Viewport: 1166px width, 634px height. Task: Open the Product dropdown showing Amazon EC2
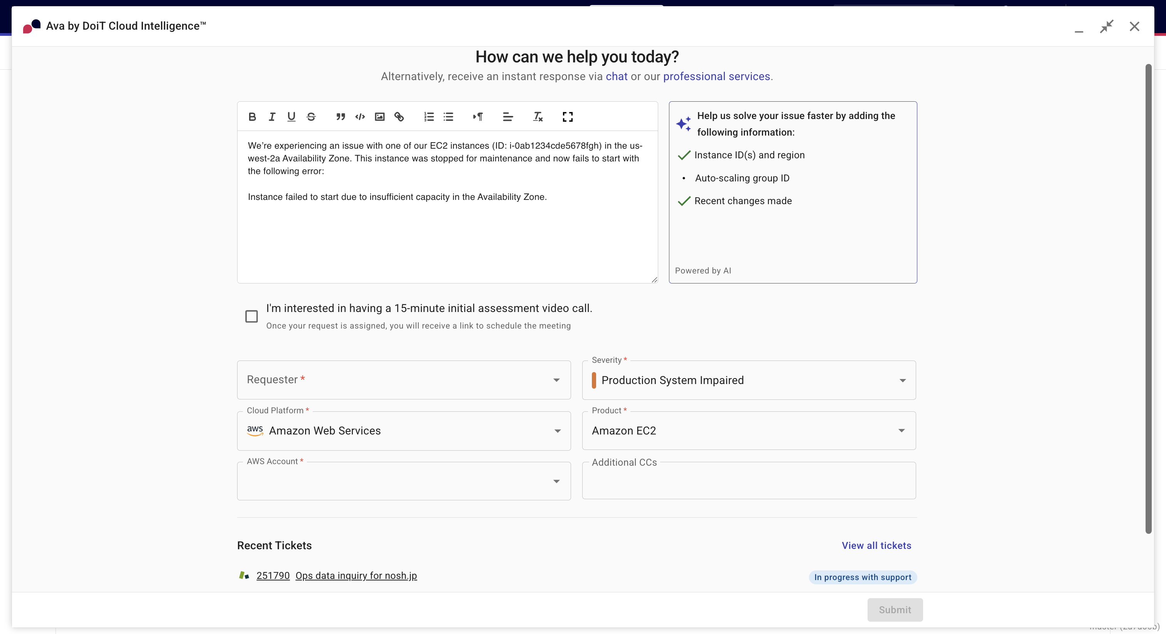click(x=748, y=431)
